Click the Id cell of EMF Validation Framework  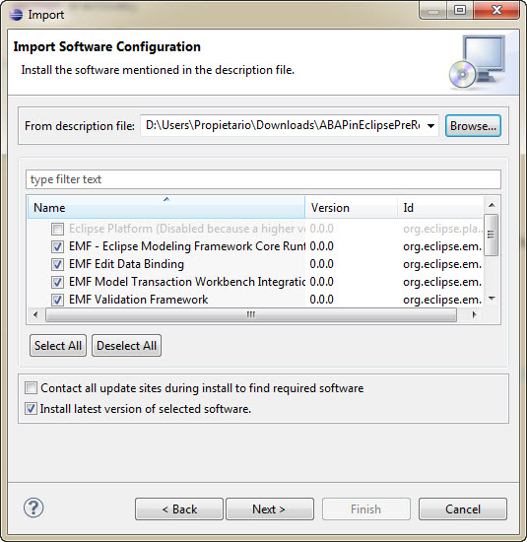442,300
